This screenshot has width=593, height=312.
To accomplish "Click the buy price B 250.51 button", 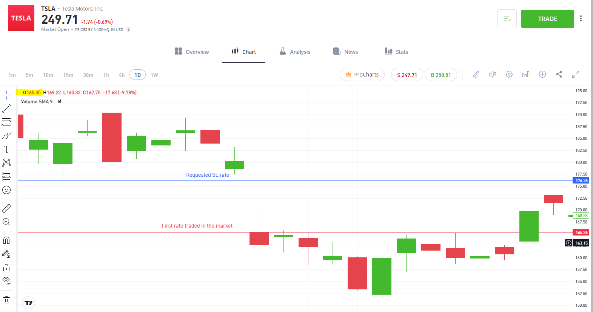I will tap(441, 75).
